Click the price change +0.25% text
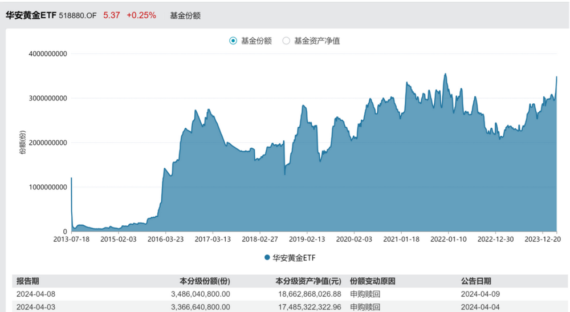Screen dimensions: 570x312 point(141,15)
